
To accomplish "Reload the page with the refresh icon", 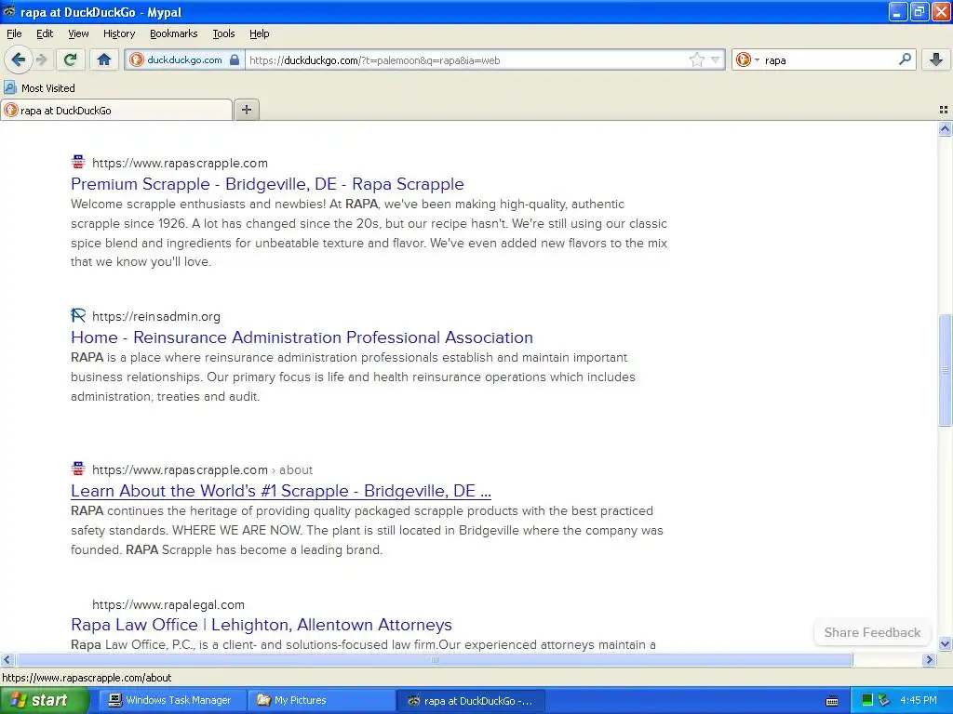I will pos(70,59).
